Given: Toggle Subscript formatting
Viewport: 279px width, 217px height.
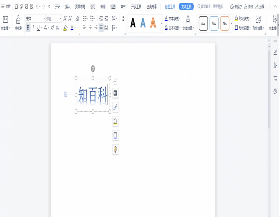Looking at the screenshot, I should click(x=58, y=28).
